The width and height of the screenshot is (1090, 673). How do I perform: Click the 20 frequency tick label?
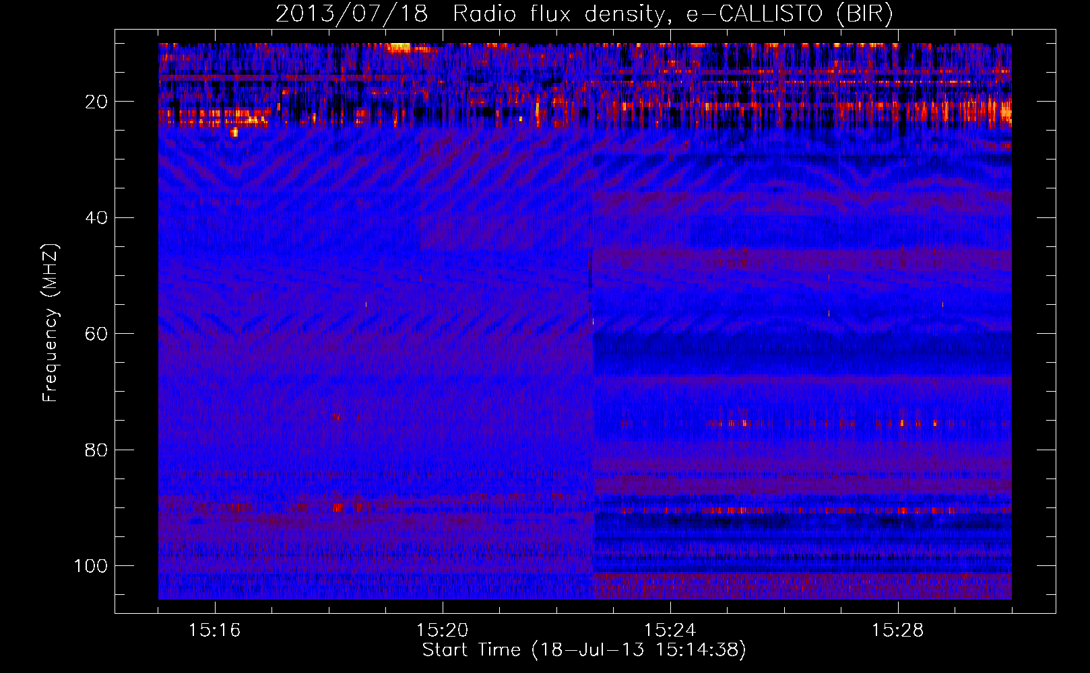[96, 102]
